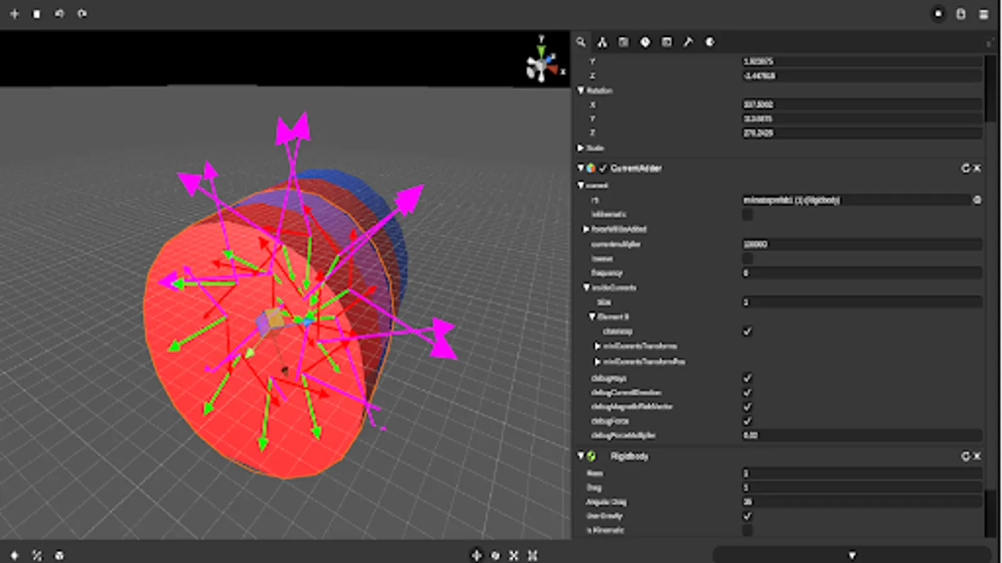Image resolution: width=1002 pixels, height=563 pixels.
Task: Collapse the array group just below frequency
Action: pyautogui.click(x=586, y=288)
